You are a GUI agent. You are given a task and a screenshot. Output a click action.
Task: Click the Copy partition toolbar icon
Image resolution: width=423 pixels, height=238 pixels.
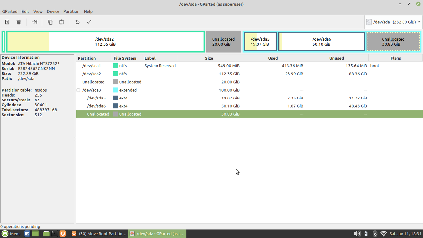(50, 22)
